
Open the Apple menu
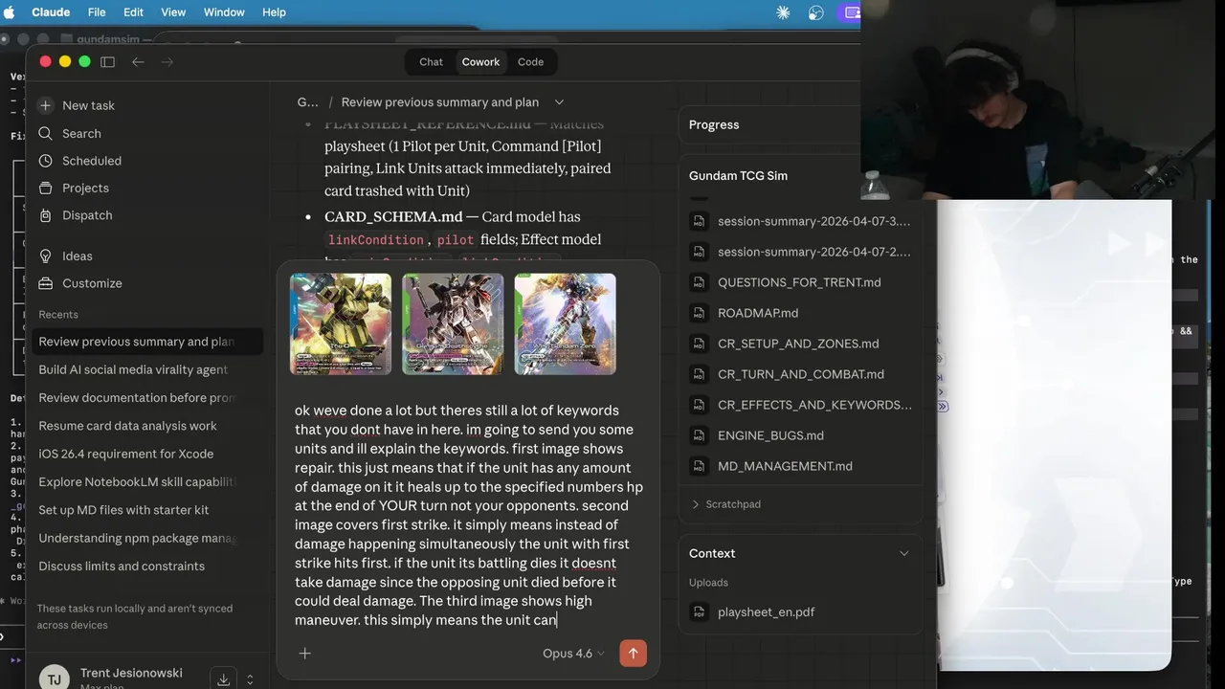(x=11, y=12)
